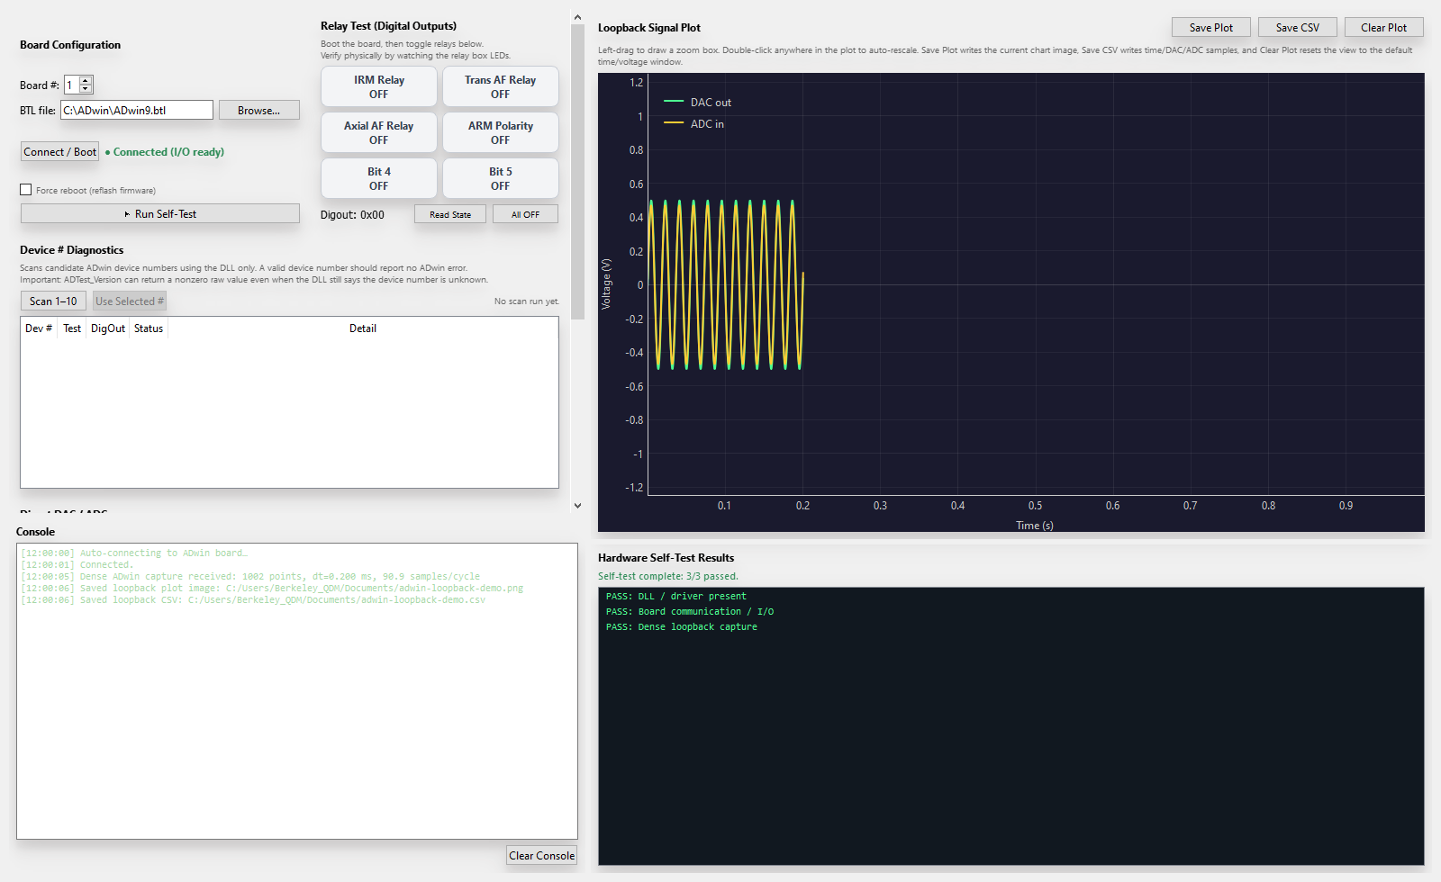Click 'PASS: Board communication / I/O' result
Viewport: 1441px width, 882px height.
pyautogui.click(x=689, y=611)
